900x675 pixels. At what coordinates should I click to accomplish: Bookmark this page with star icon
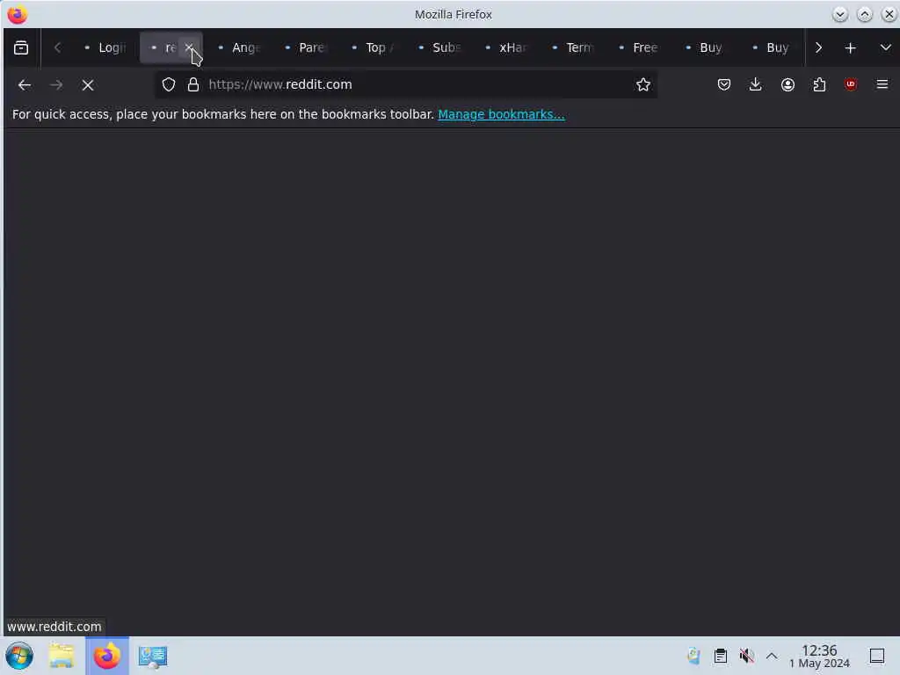pyautogui.click(x=642, y=85)
